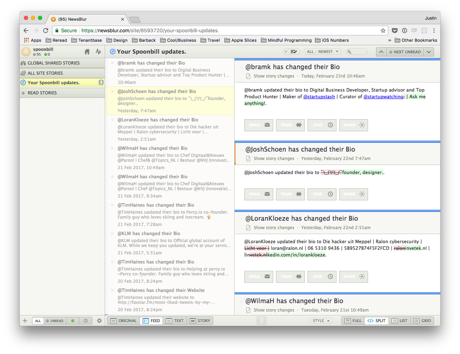
Task: Click the spoonbill user avatar
Action: tap(26, 51)
